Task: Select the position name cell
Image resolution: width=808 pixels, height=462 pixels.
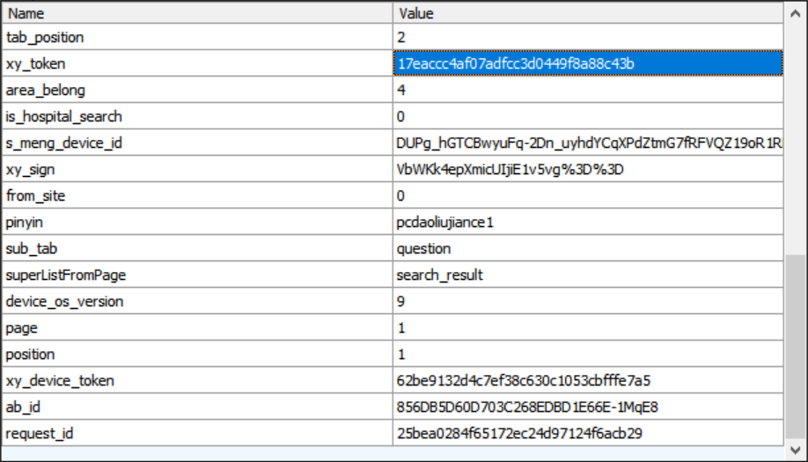Action: coord(197,354)
